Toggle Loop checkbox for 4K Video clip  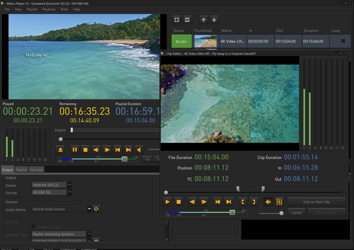[343, 41]
